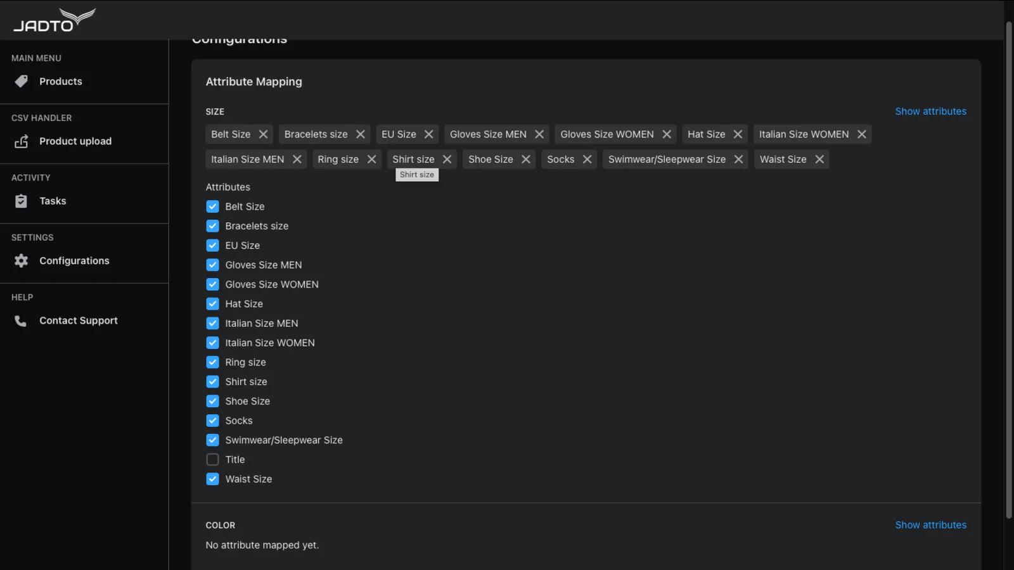Open the Product upload page
Screen dimensions: 1014x570
pyautogui.click(x=75, y=141)
